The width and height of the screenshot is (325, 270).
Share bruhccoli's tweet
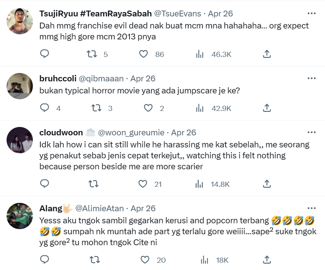267,108
